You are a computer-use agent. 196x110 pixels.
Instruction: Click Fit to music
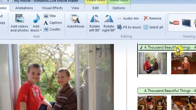click(x=129, y=27)
